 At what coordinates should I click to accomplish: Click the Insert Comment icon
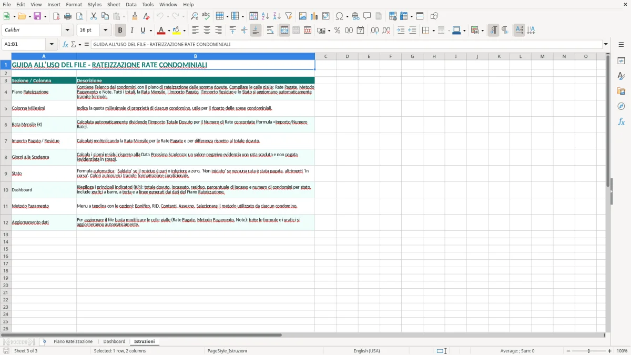(367, 16)
